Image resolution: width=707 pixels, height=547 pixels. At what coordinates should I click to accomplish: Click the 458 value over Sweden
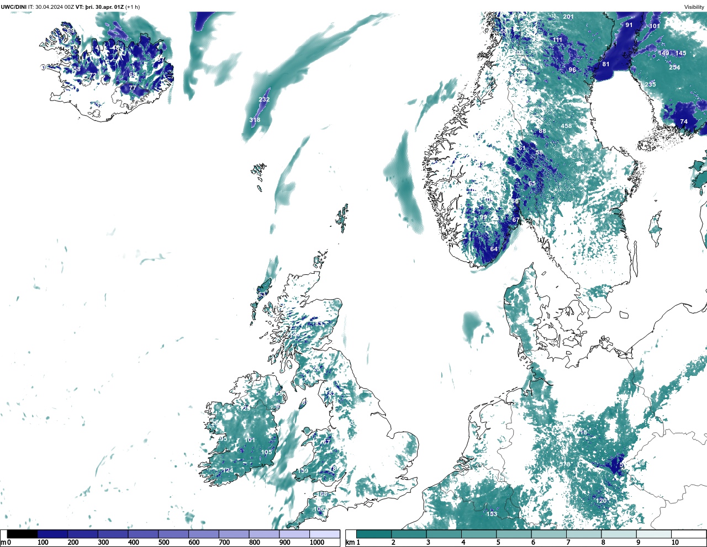point(566,126)
